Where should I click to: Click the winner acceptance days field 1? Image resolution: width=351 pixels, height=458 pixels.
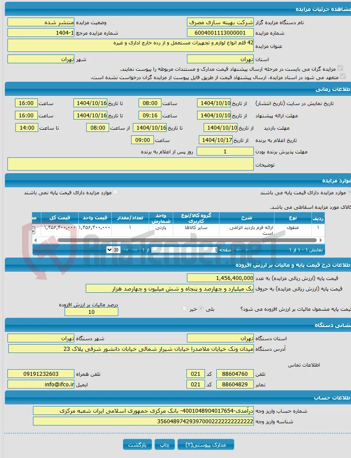click(225, 151)
